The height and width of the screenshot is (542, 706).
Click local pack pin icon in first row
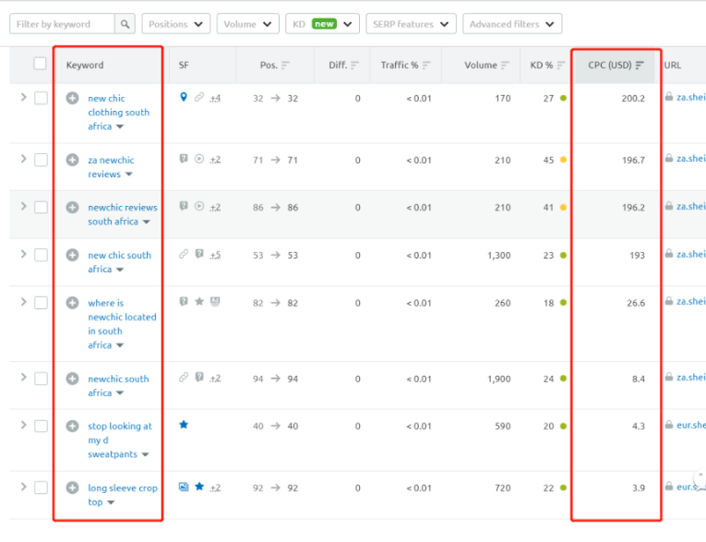tap(184, 97)
